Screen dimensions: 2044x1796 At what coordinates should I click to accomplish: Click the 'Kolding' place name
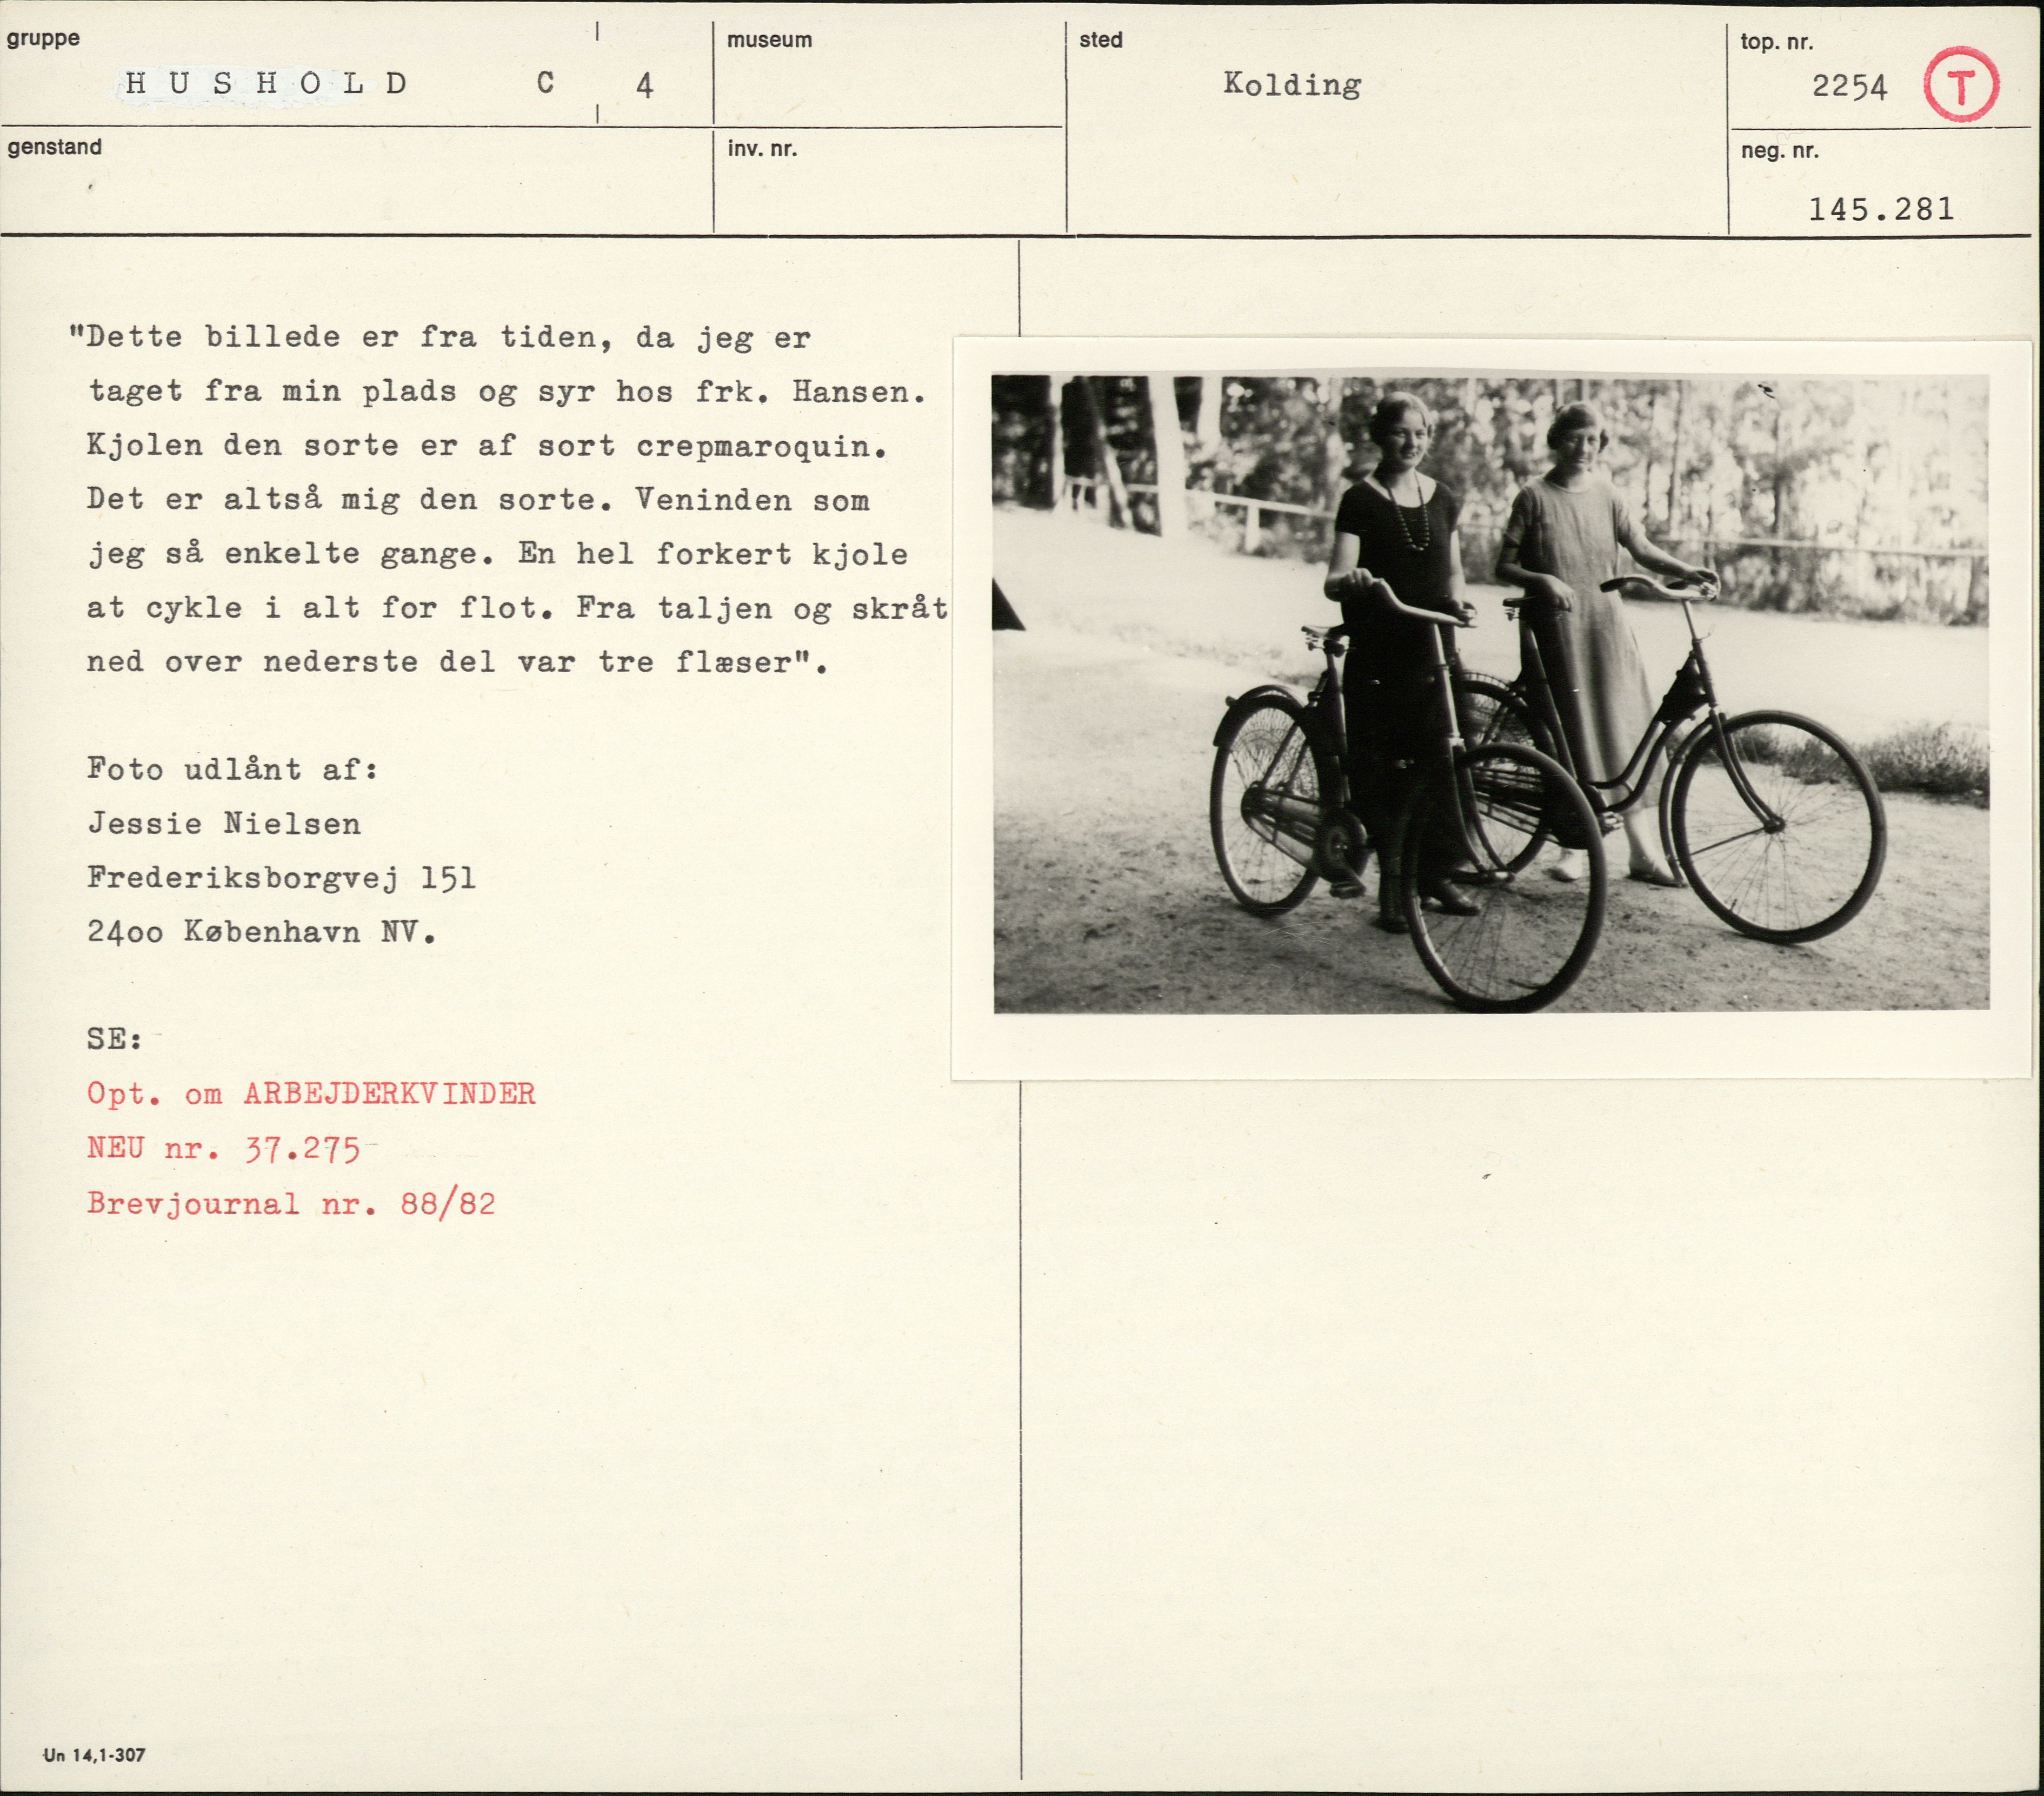(1292, 84)
